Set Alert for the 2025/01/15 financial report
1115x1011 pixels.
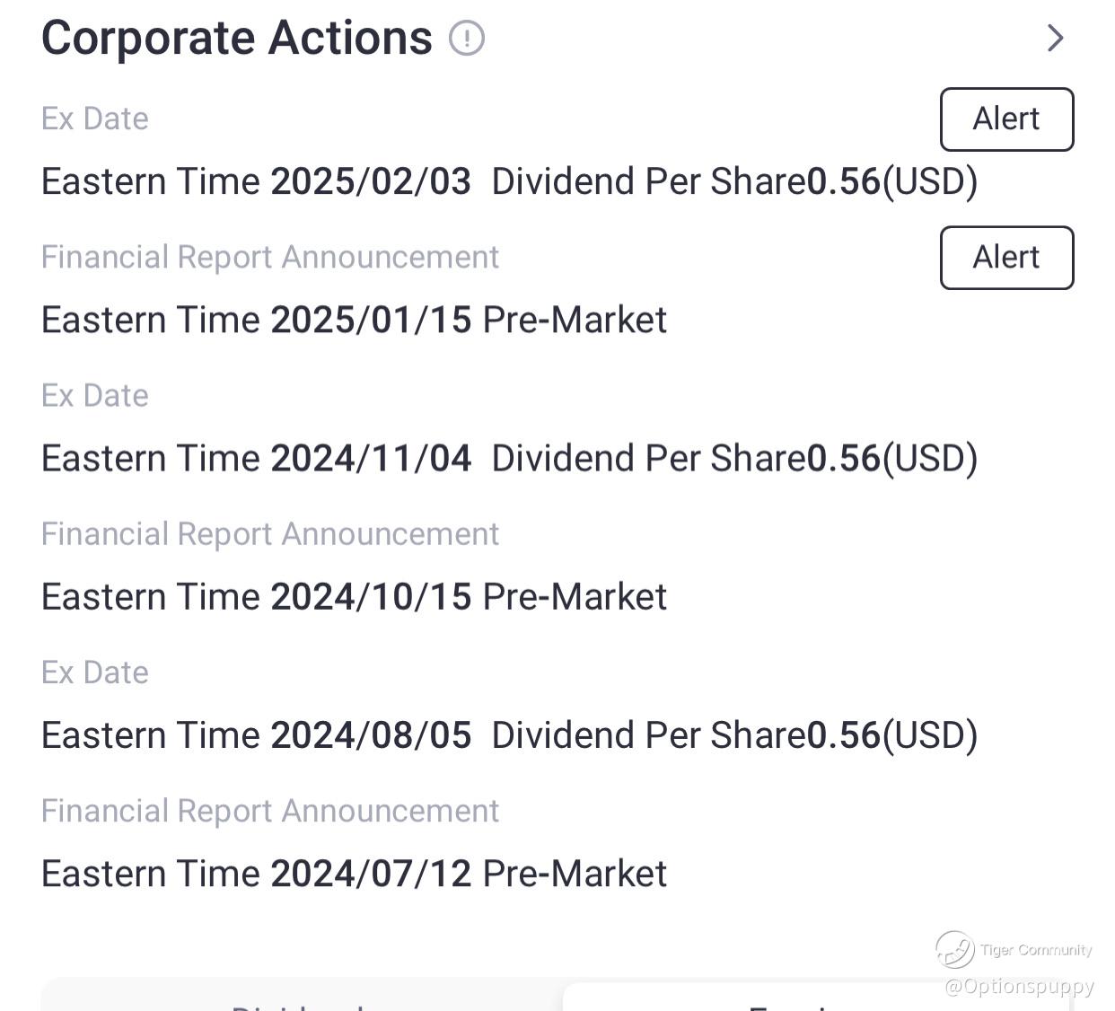click(1006, 258)
